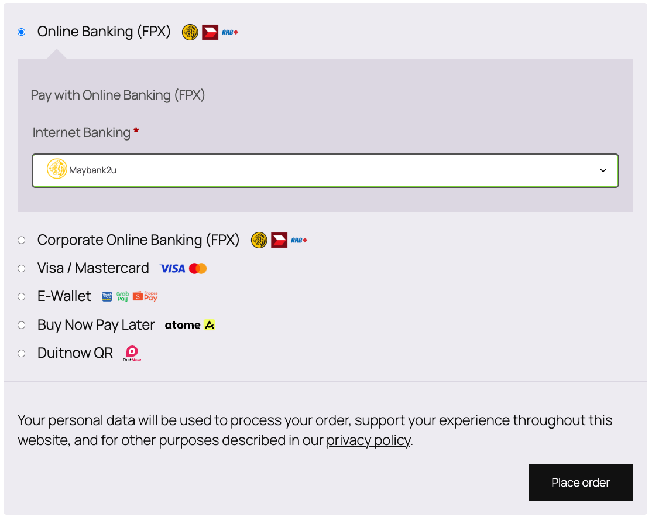Select the Duitnow QR radio button
The height and width of the screenshot is (520, 652).
point(22,353)
